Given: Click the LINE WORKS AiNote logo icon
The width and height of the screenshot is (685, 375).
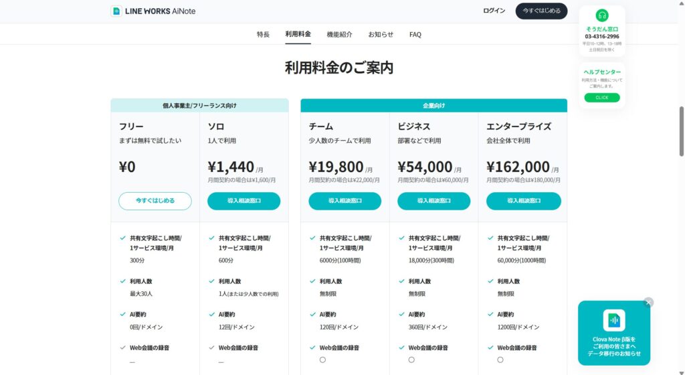Looking at the screenshot, I should click(116, 11).
